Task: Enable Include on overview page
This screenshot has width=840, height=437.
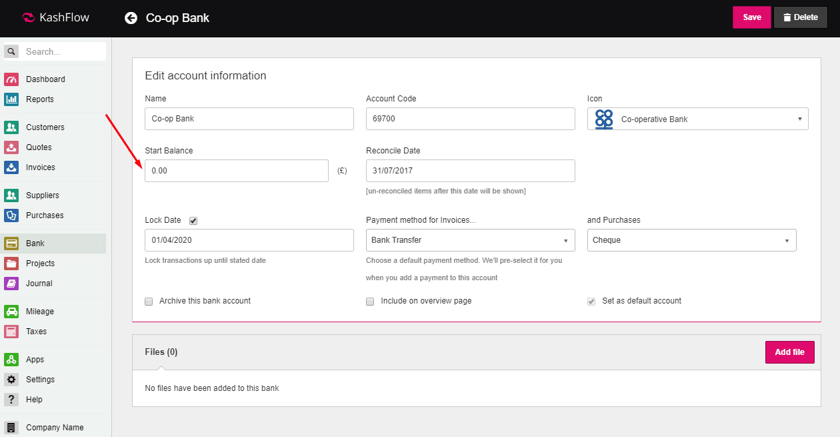Action: pos(370,302)
